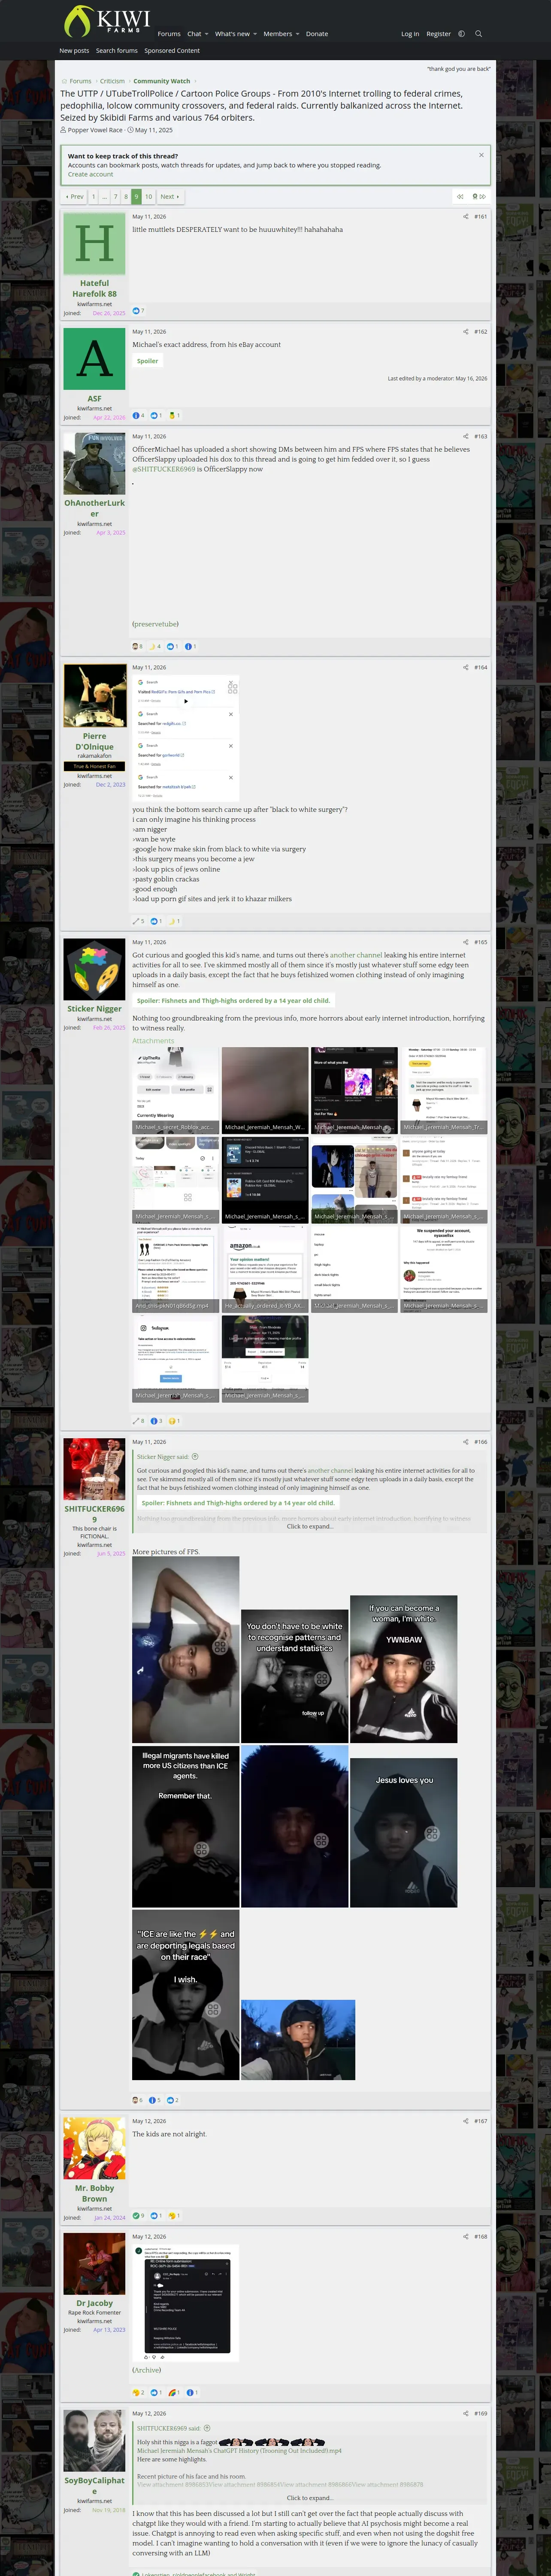The height and width of the screenshot is (2576, 551).
Task: Click to expand quote in post #166
Action: pos(310,1527)
